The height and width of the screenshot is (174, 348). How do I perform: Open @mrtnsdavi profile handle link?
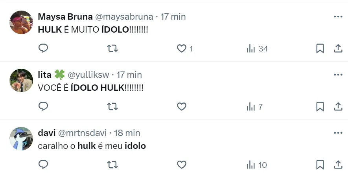(83, 133)
